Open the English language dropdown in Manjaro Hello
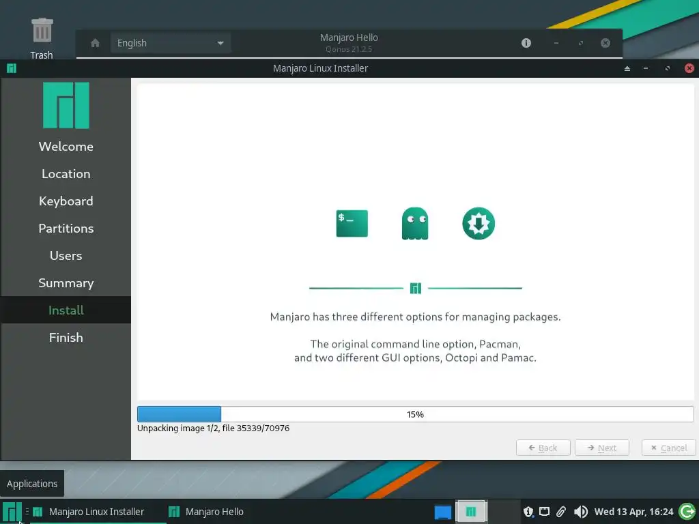Image resolution: width=699 pixels, height=524 pixels. coord(170,43)
